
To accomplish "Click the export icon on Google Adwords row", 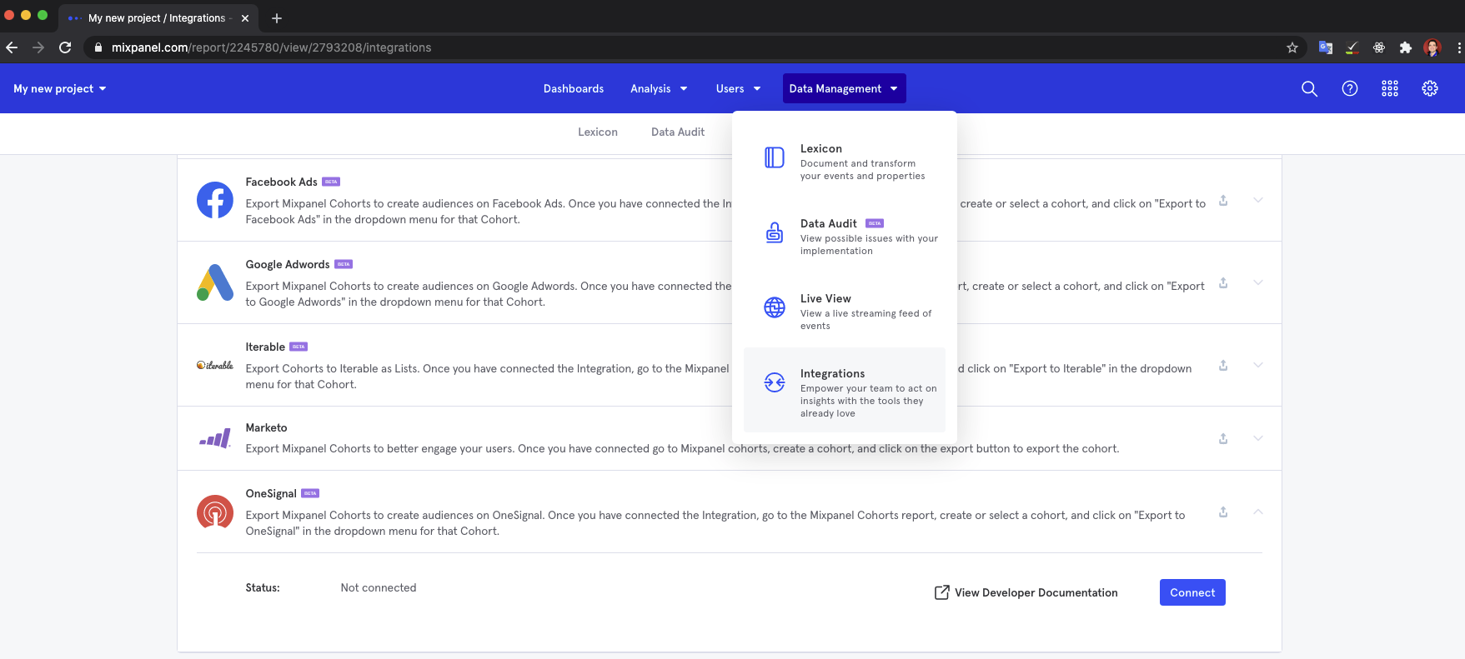I will coord(1223,282).
